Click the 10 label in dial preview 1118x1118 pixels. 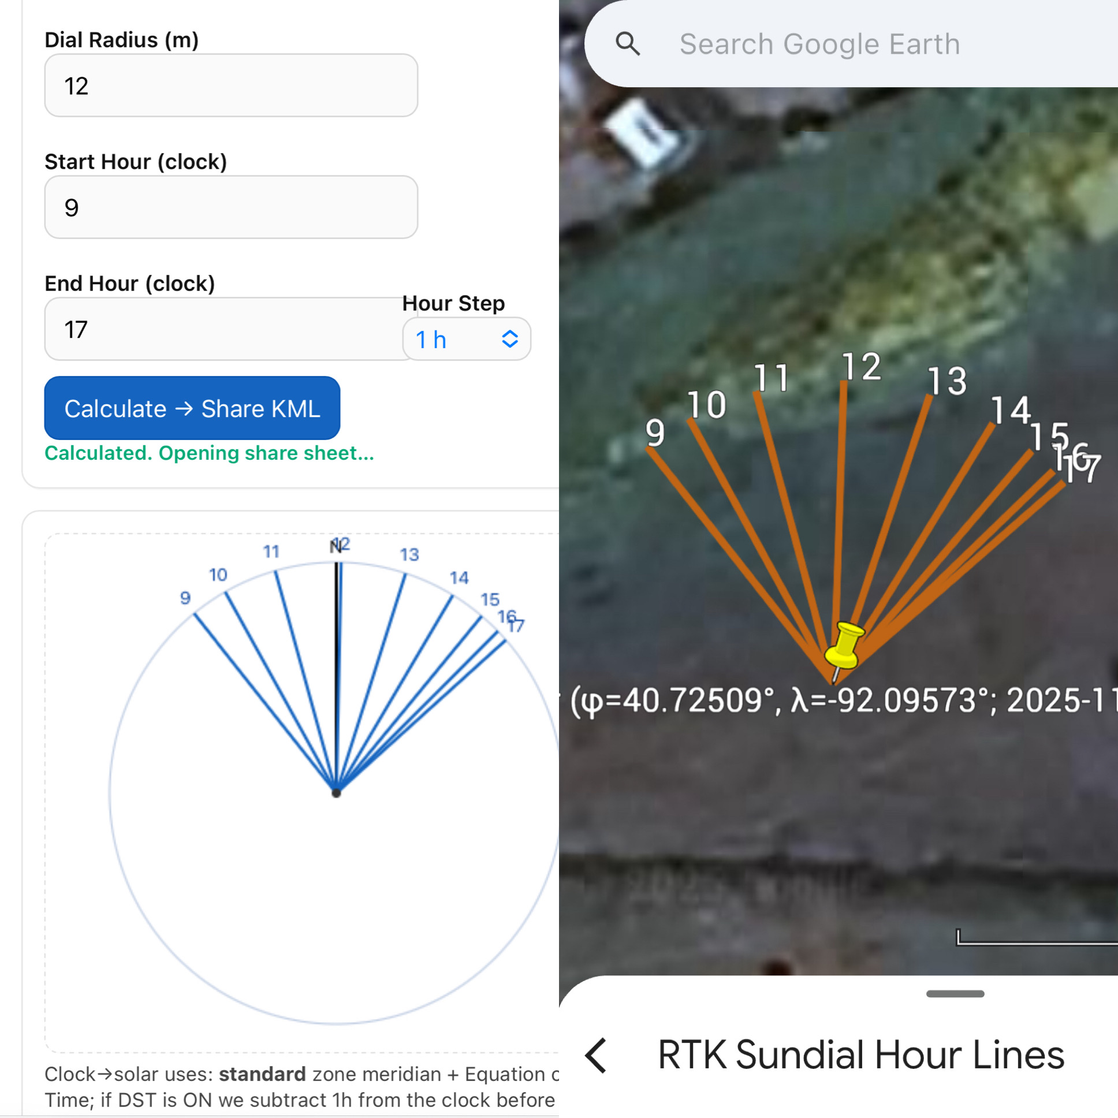point(218,575)
